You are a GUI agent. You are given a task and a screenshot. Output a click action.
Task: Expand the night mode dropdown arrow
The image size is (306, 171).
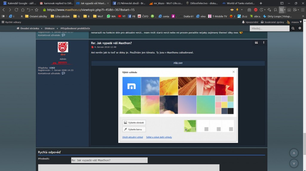coord(265,10)
